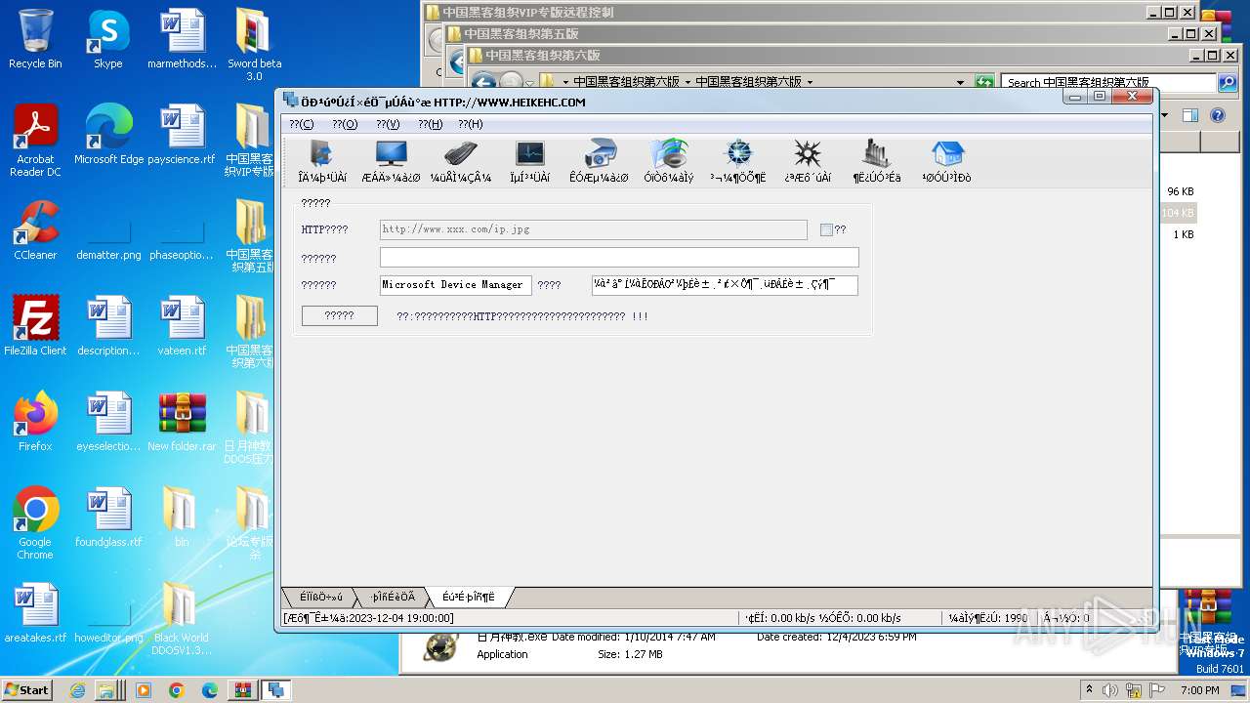The image size is (1250, 703).
Task: Open the Start menu
Action: [26, 689]
